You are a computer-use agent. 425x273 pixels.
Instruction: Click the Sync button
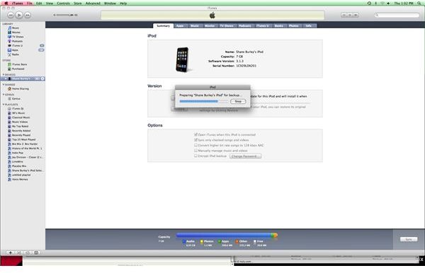(409, 240)
